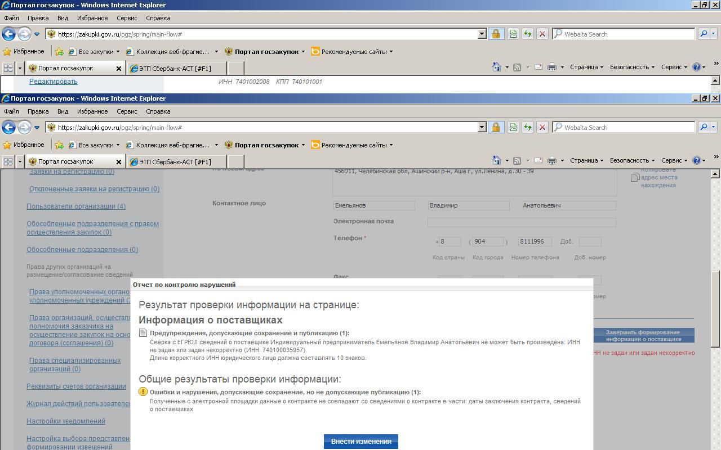Screen dimensions: 721x450
Task: Click the Home icon in the lower window's command bar
Action: [x=496, y=160]
